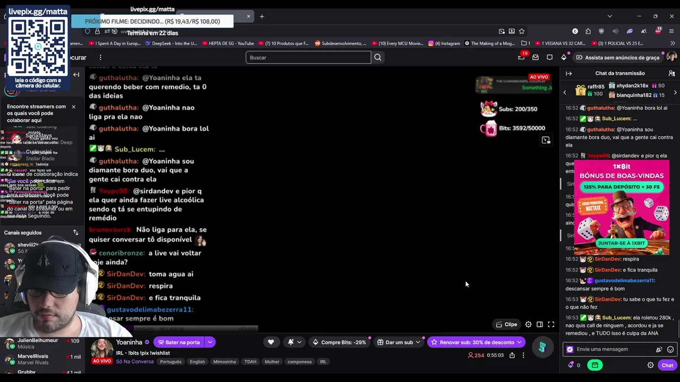Open the channel points balance icon
The height and width of the screenshot is (382, 680).
point(574,365)
